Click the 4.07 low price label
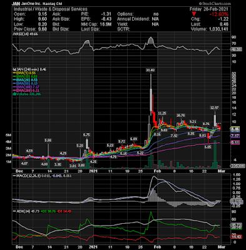The width and height of the screenshot is (246, 250). click(x=24, y=164)
